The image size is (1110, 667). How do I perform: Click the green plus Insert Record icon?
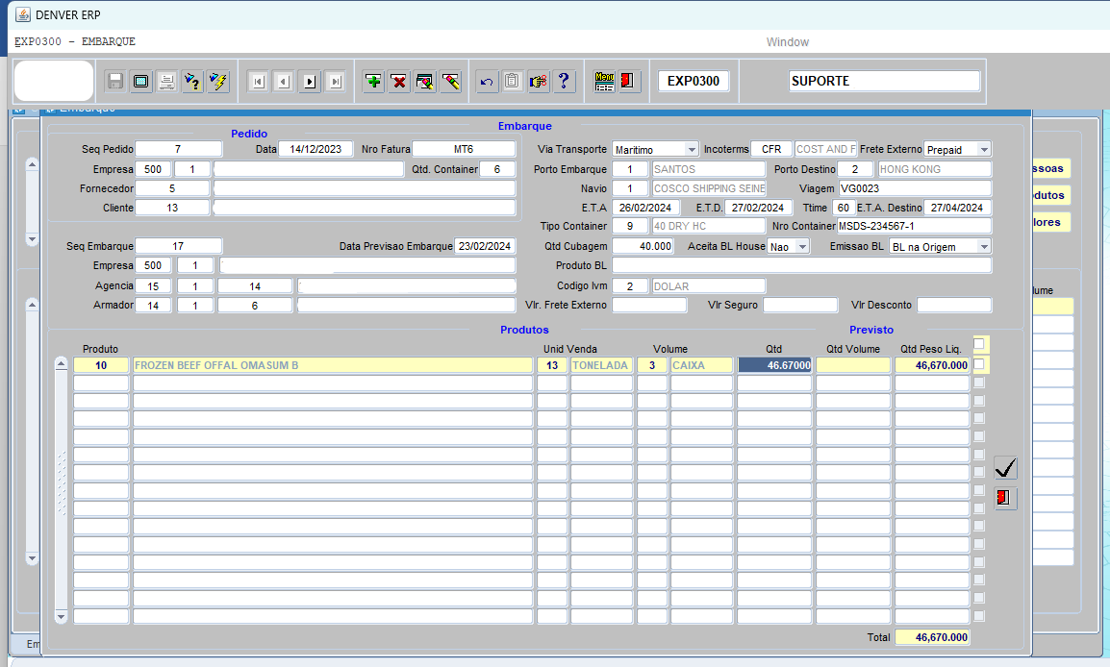tap(374, 82)
